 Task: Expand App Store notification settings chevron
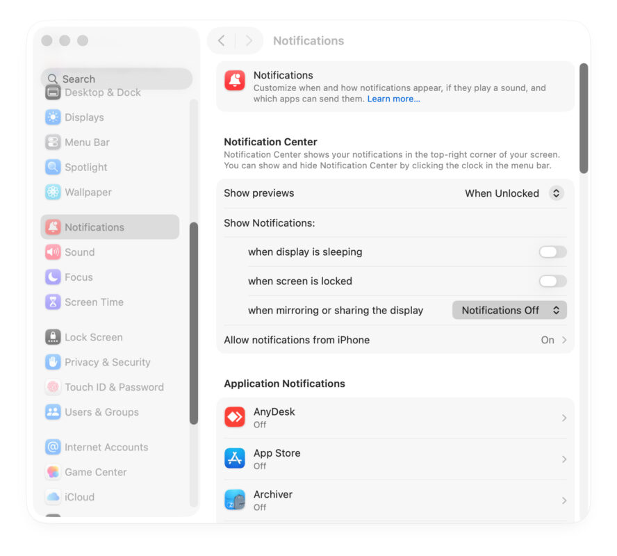click(x=563, y=459)
